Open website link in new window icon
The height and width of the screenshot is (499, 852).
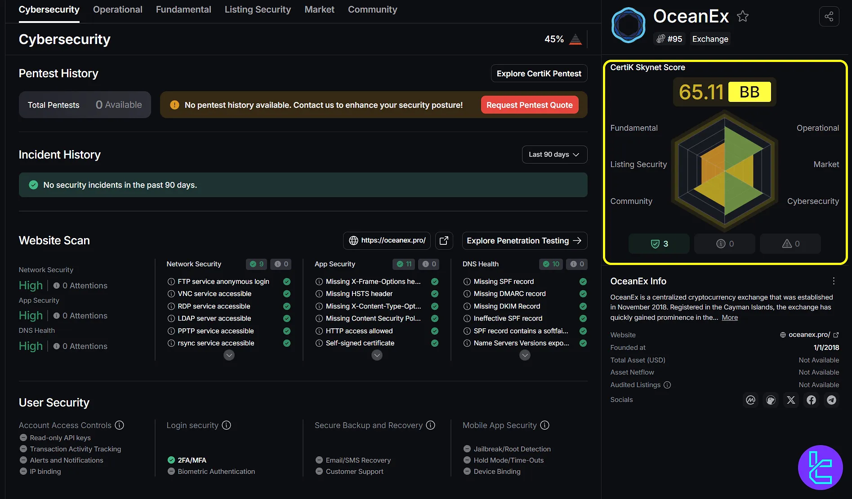tap(444, 241)
